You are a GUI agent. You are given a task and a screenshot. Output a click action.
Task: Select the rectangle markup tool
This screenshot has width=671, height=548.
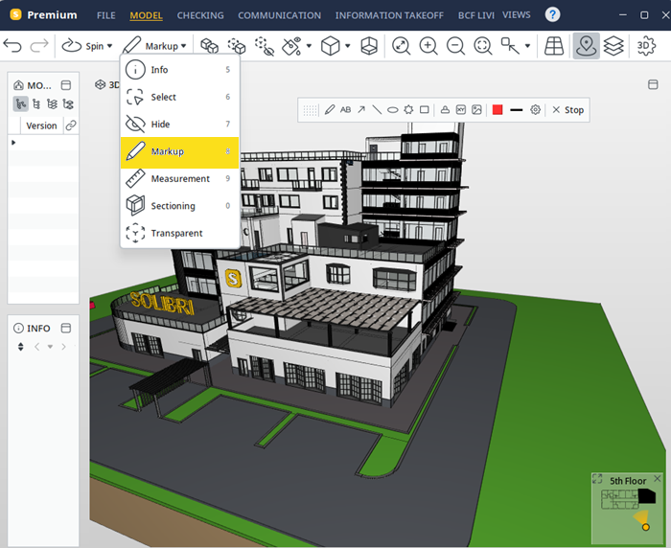(x=424, y=110)
